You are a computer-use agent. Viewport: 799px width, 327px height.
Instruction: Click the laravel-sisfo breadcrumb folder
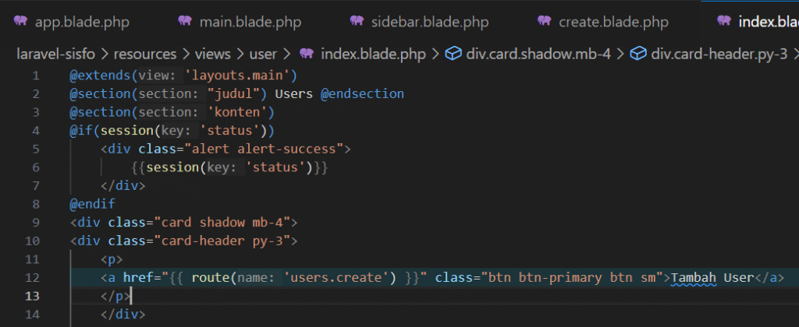pos(60,54)
